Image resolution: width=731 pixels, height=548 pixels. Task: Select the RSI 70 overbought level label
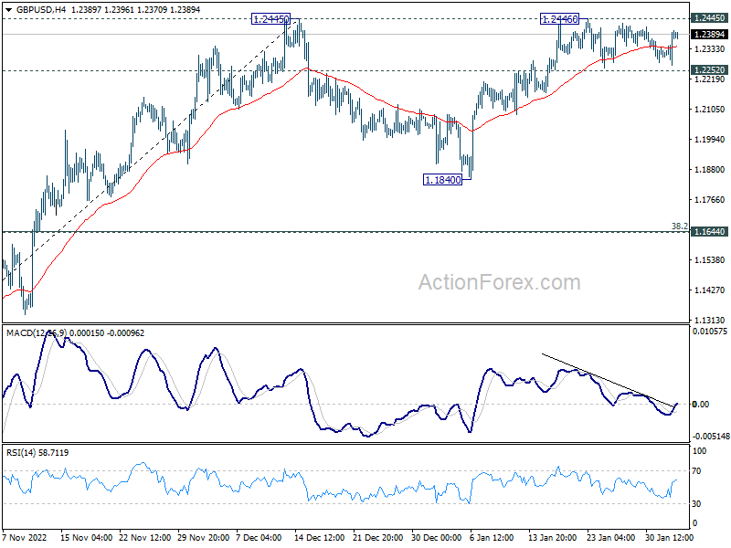[696, 471]
